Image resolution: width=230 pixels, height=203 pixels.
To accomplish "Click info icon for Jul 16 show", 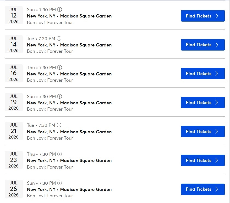I will point(60,67).
